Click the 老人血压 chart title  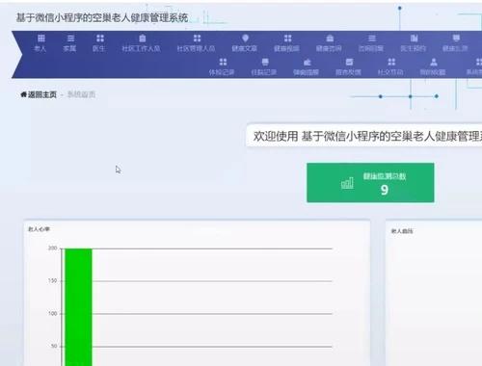402,231
